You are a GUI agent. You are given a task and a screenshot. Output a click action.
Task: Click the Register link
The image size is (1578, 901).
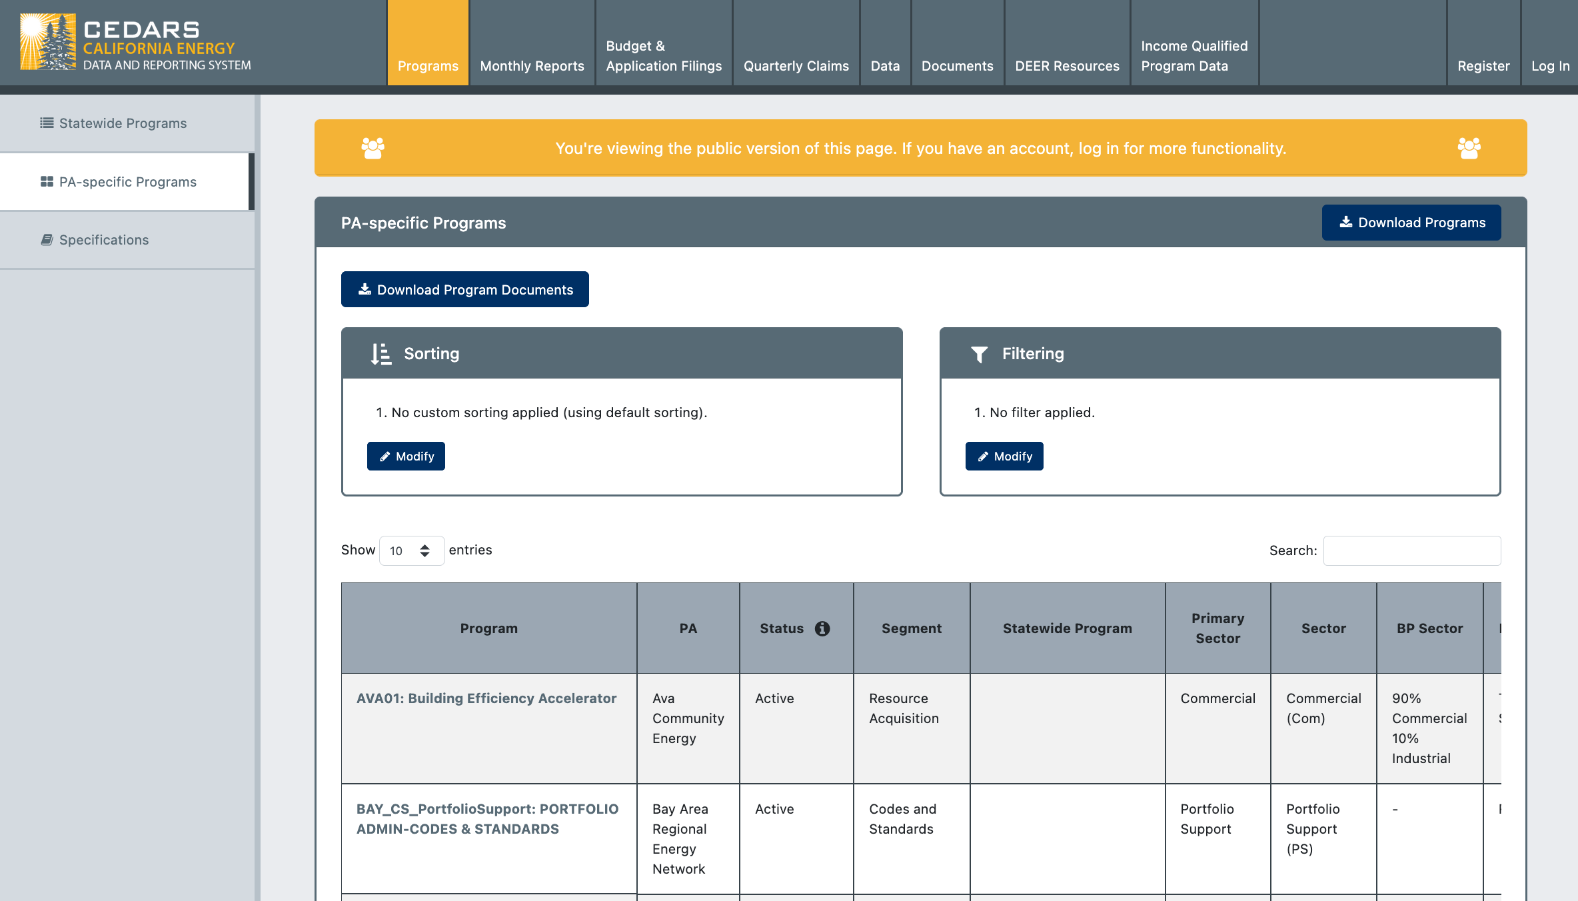click(1483, 43)
